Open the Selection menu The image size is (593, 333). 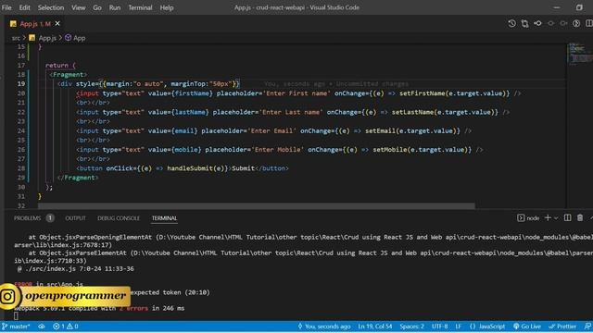51,7
